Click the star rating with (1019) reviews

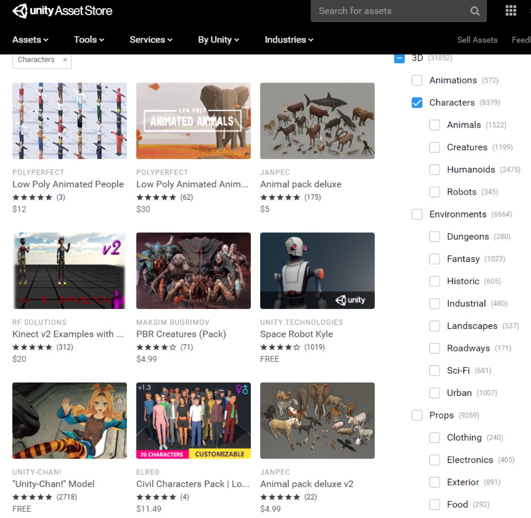pyautogui.click(x=292, y=347)
